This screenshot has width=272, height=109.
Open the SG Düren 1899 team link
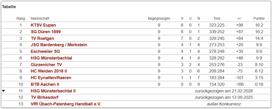45,32
